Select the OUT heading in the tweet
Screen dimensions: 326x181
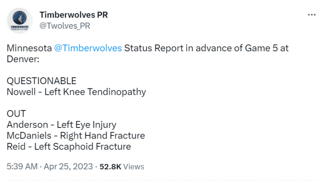click(16, 114)
